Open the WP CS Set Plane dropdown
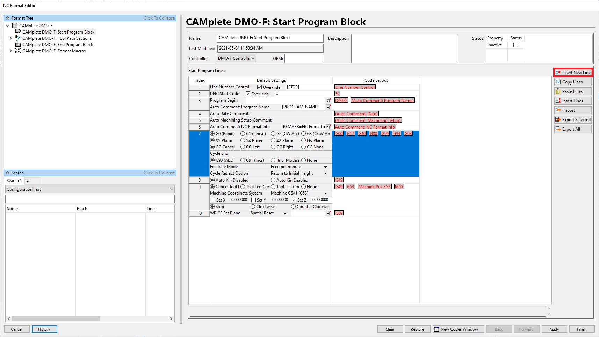599x337 pixels. point(285,213)
